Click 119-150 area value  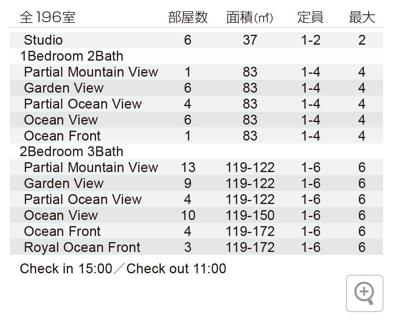point(250,215)
